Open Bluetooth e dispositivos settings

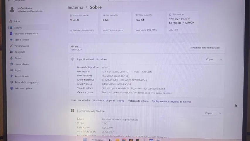coord(26,33)
